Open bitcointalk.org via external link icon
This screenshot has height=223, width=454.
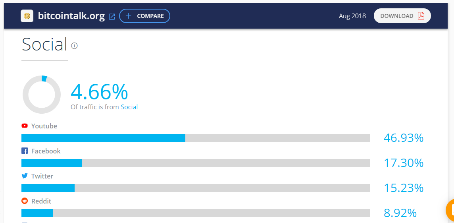[112, 17]
